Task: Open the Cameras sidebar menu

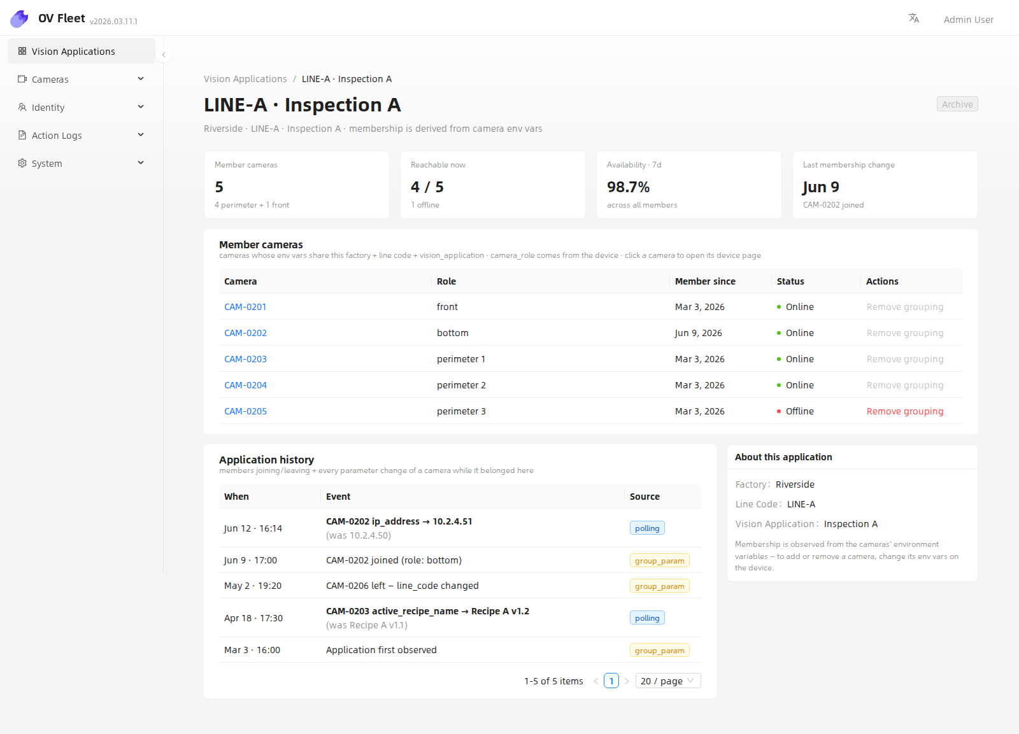Action: [x=82, y=79]
